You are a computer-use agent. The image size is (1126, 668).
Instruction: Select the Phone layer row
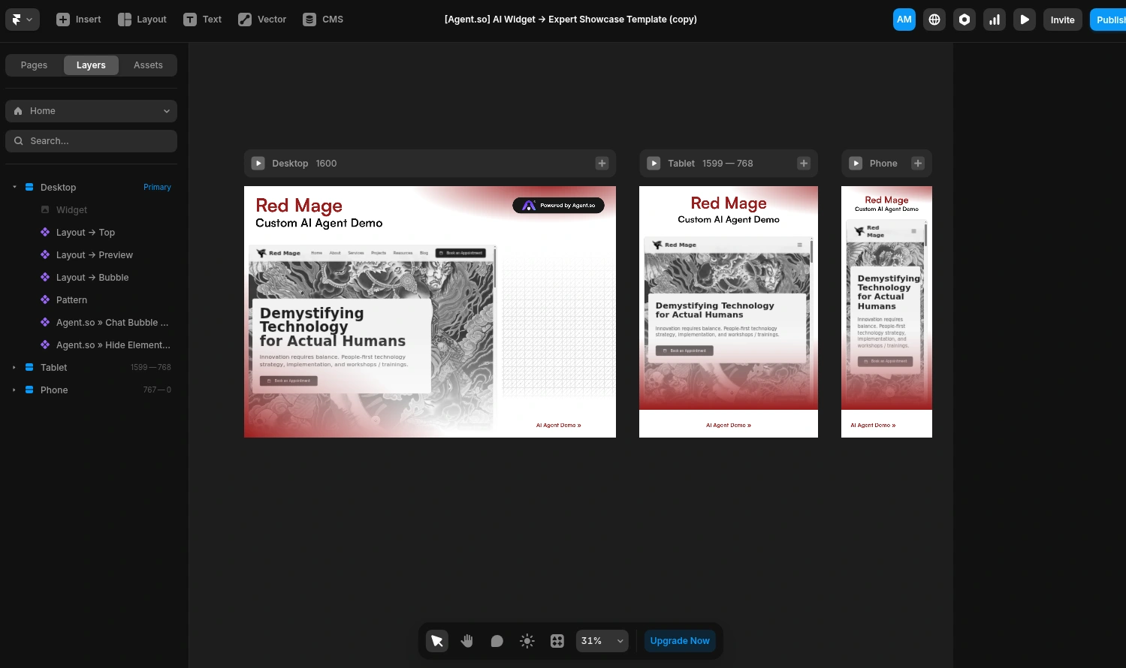[x=91, y=390]
